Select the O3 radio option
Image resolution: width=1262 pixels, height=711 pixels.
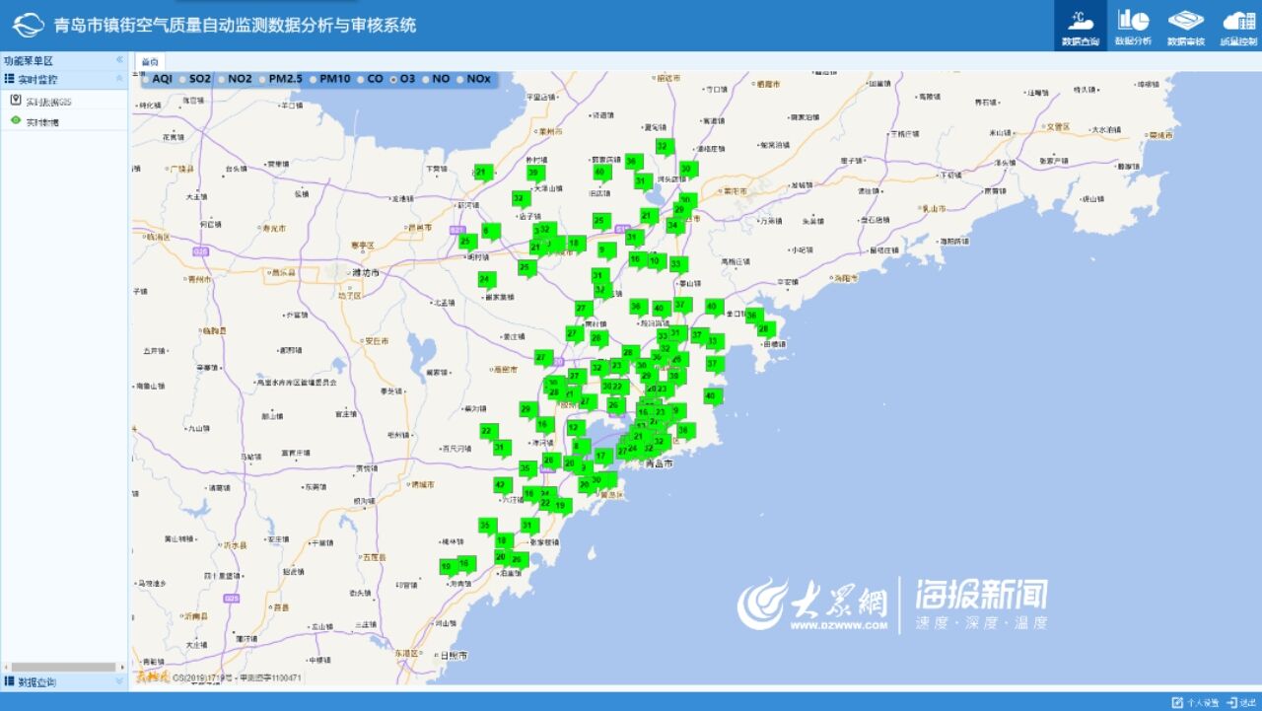pos(394,79)
